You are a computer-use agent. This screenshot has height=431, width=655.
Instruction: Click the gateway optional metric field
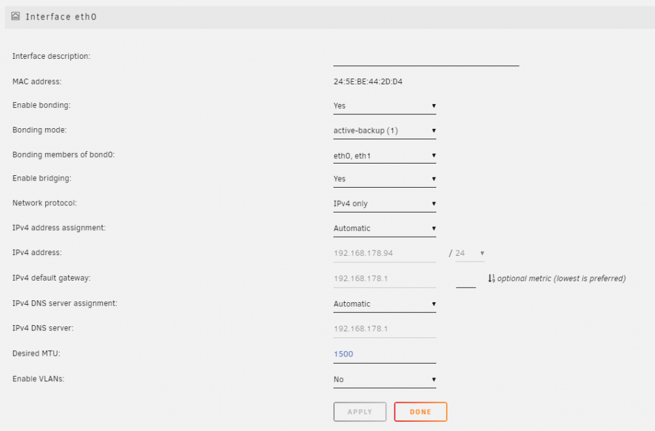click(x=466, y=279)
